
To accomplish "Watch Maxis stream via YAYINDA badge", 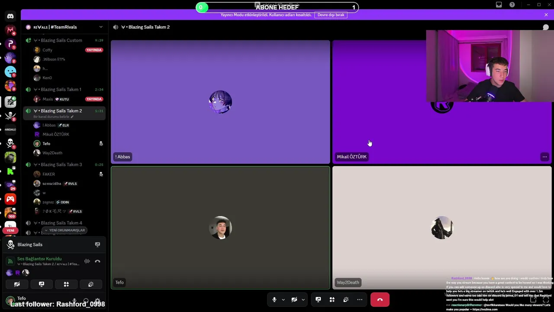I will 94,99.
